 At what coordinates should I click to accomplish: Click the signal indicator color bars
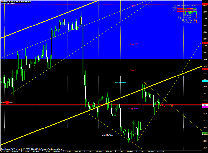[187, 10]
